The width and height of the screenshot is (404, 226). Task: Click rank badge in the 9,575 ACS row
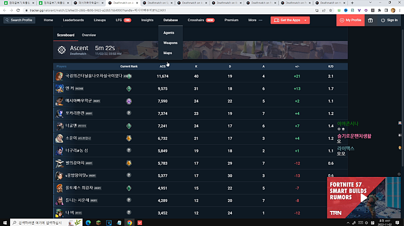(129, 88)
